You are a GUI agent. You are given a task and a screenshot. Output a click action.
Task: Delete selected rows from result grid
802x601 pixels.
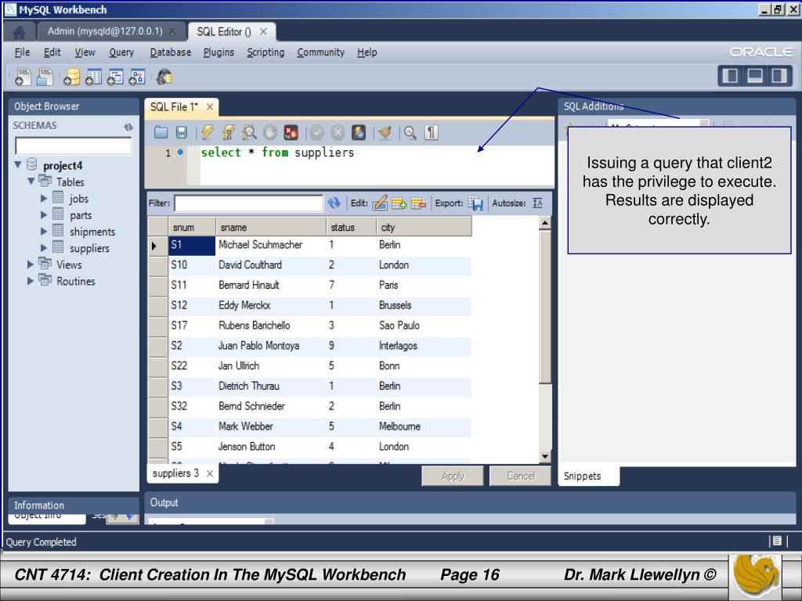point(418,203)
